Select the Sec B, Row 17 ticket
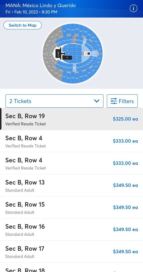143x272 pixels. coord(71,251)
